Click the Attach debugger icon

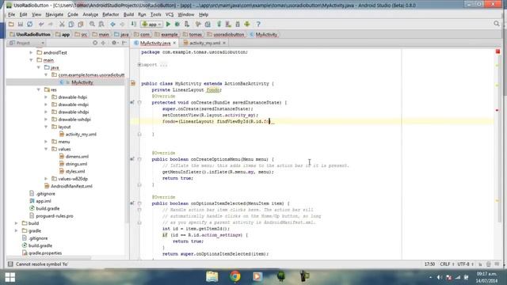187,25
